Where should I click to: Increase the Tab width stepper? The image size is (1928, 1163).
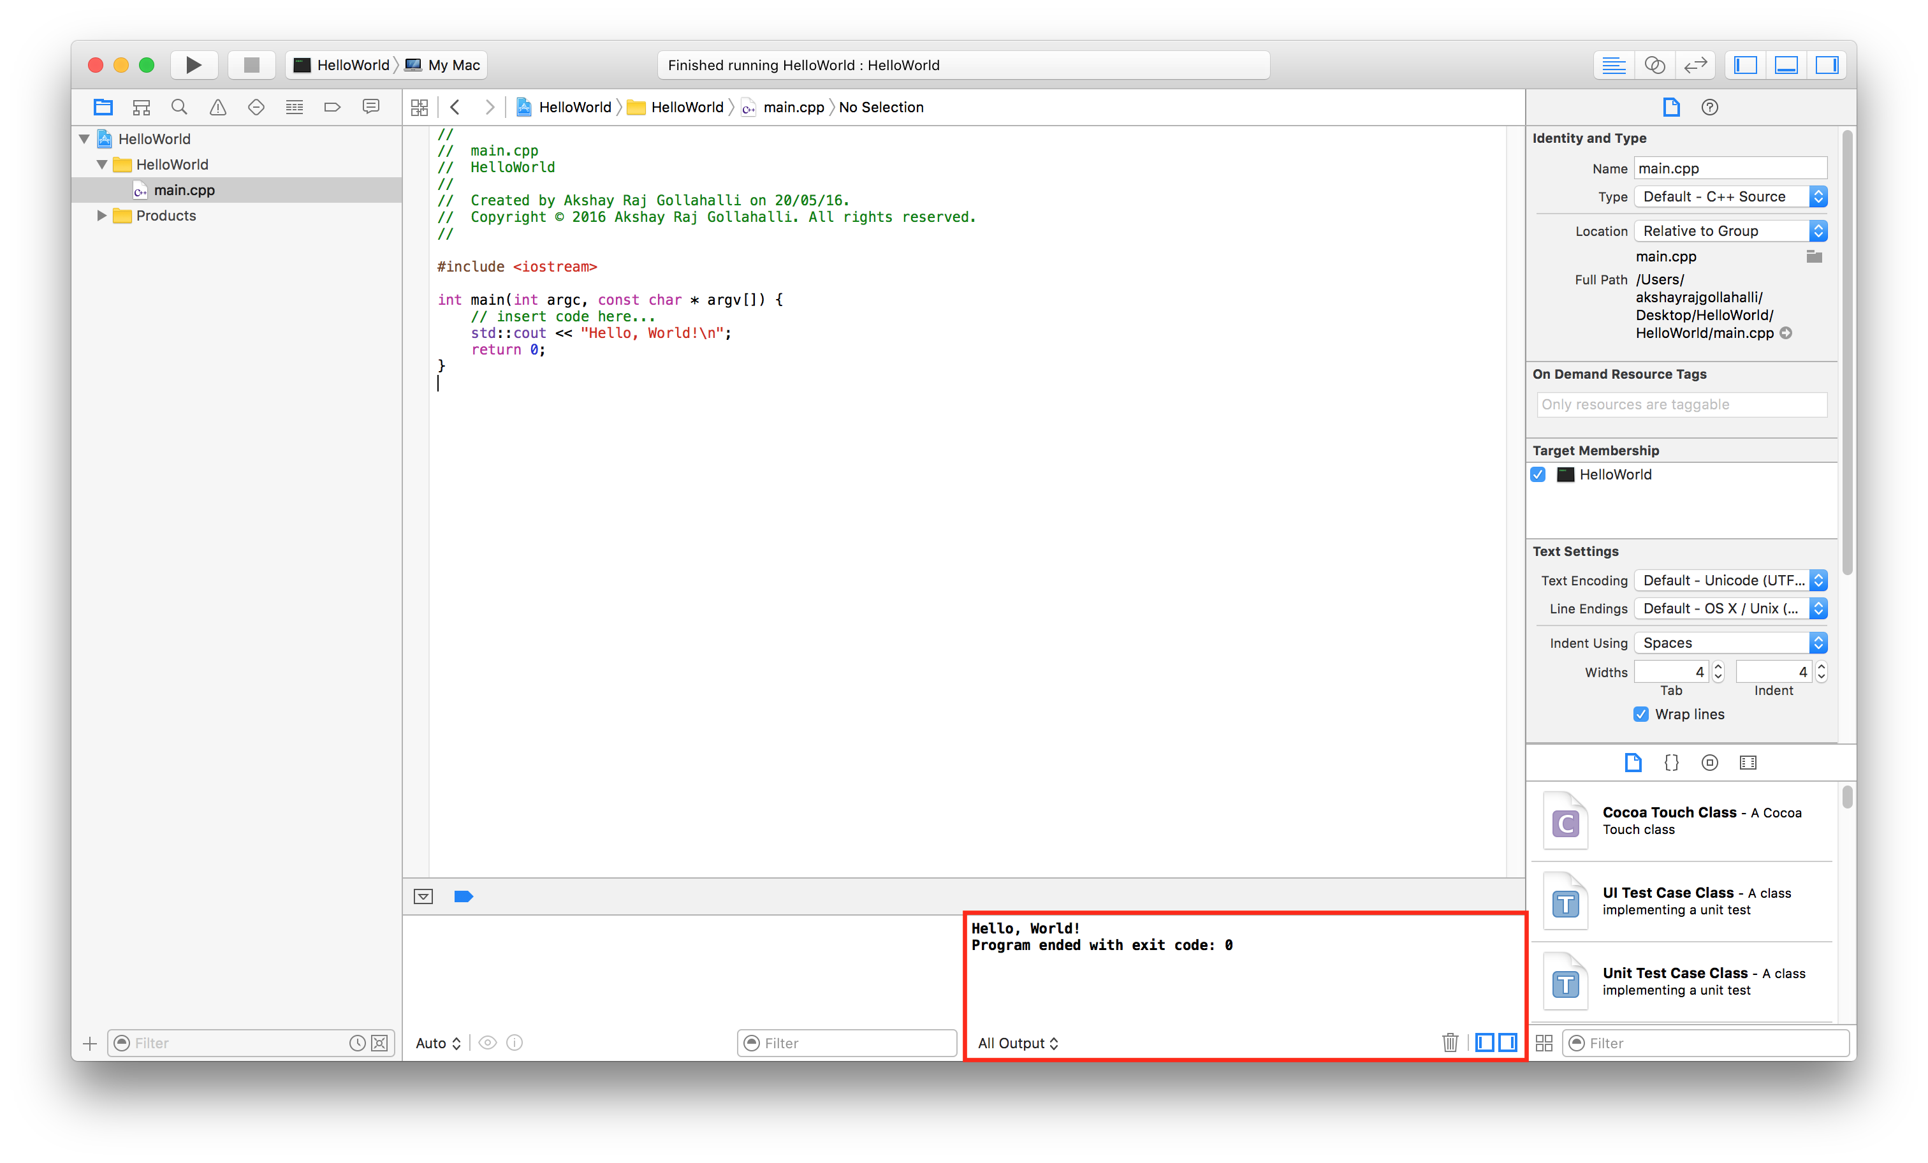[1718, 667]
